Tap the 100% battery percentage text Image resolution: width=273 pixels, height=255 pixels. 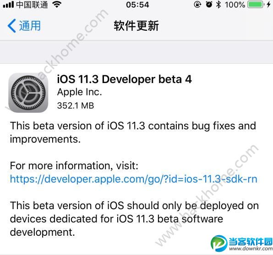(235, 5)
